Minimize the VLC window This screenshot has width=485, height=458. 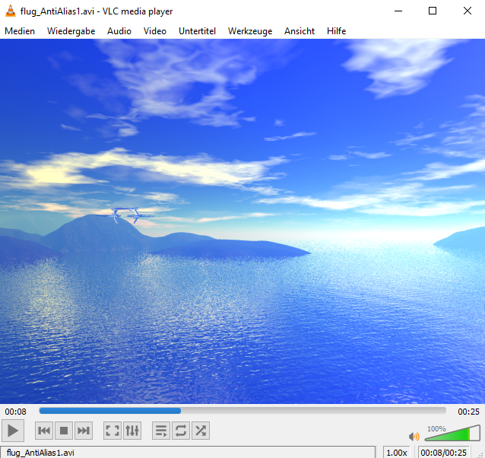[x=398, y=11]
